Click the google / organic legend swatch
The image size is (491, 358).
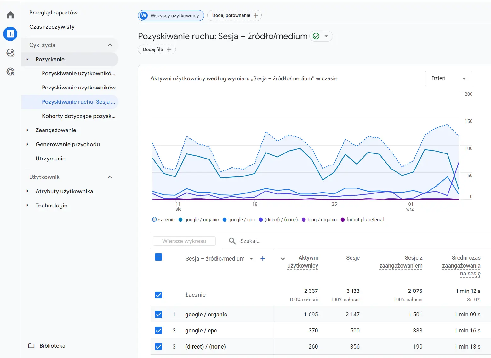[180, 220]
